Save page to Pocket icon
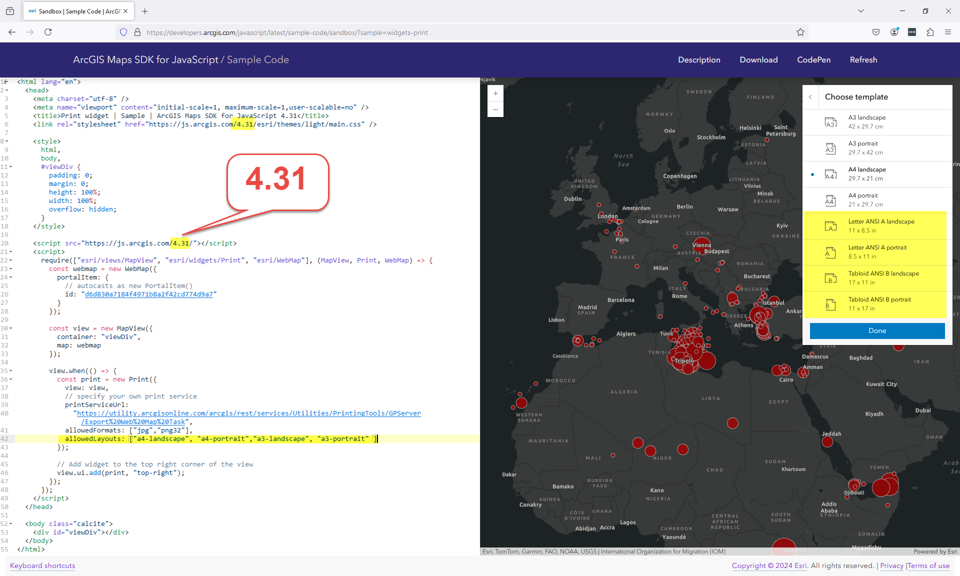 click(x=876, y=32)
